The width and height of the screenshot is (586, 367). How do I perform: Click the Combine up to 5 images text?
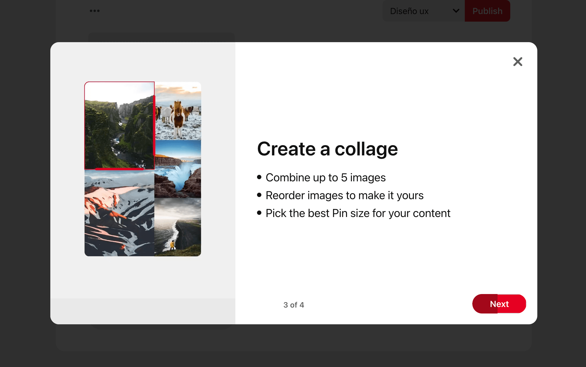[x=325, y=178]
